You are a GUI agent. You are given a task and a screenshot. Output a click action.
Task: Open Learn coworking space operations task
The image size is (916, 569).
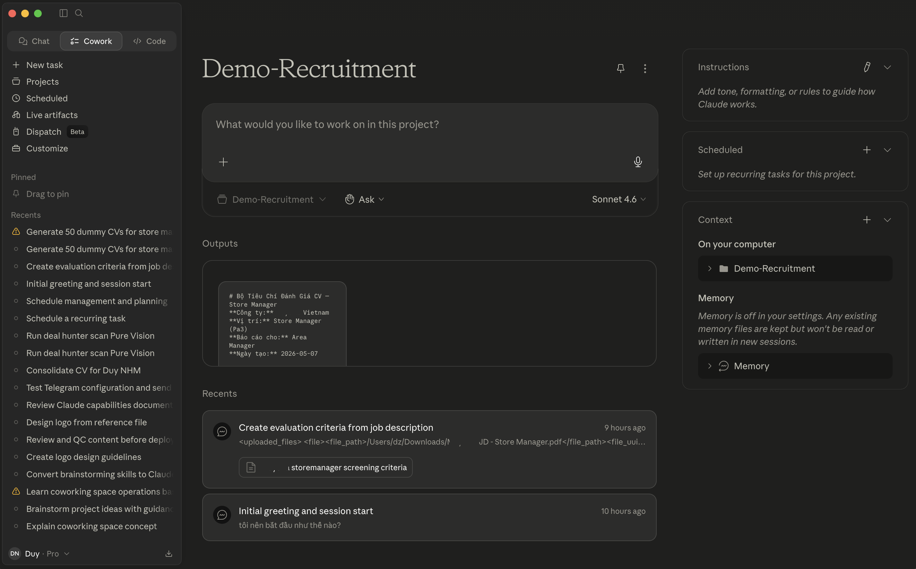[x=92, y=491]
